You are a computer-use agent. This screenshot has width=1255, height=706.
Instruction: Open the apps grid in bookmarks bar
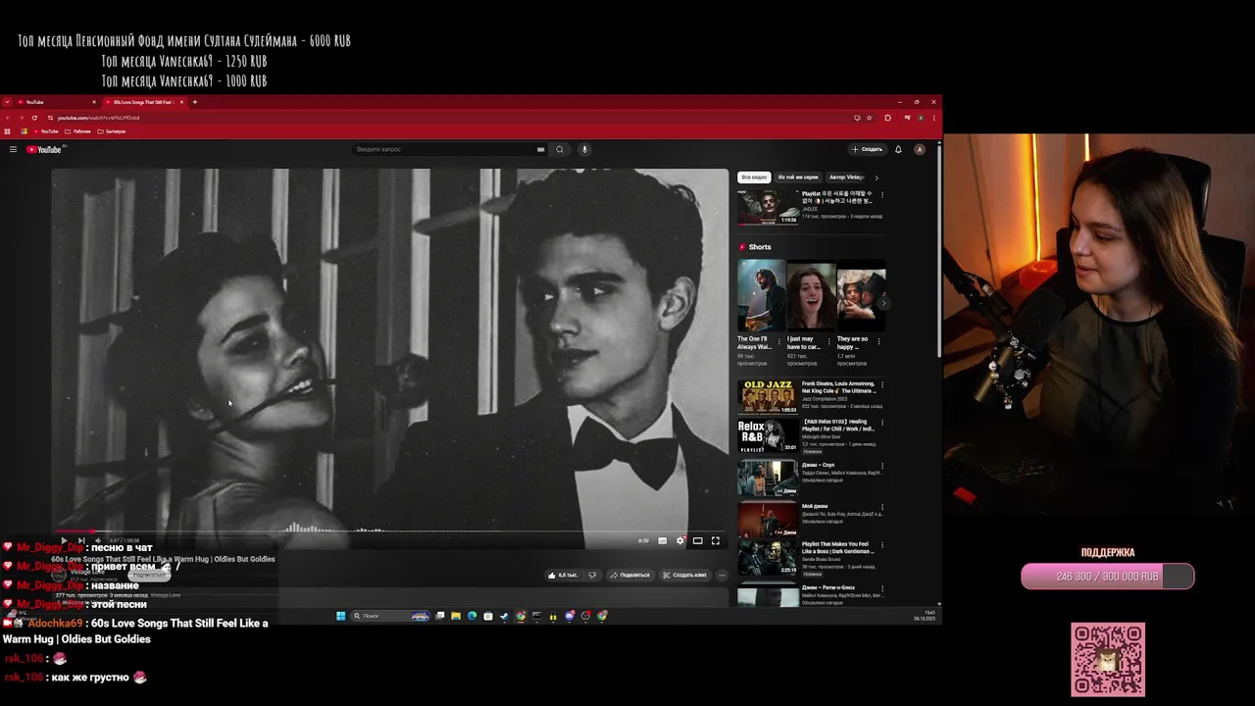8,131
